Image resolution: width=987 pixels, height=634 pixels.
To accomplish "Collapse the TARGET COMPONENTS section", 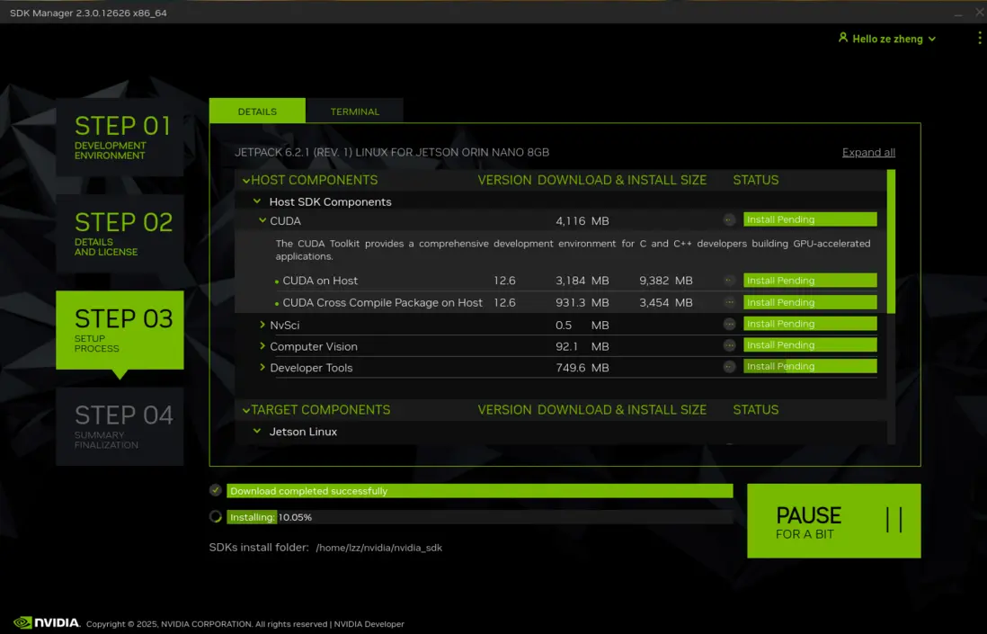I will pos(246,410).
